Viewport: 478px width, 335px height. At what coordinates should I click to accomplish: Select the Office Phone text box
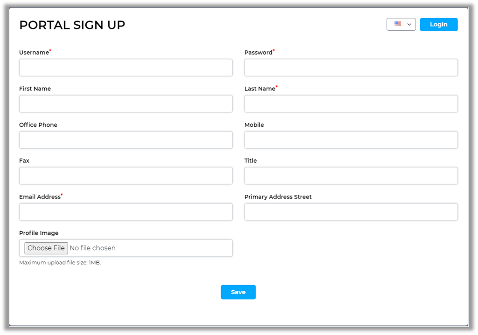pos(125,140)
